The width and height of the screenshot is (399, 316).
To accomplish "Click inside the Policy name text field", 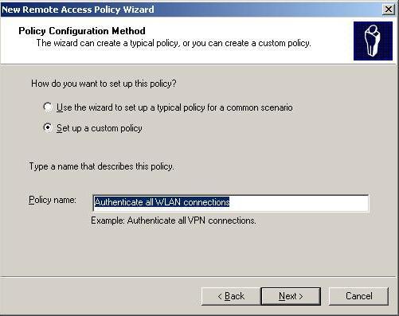I will point(230,203).
